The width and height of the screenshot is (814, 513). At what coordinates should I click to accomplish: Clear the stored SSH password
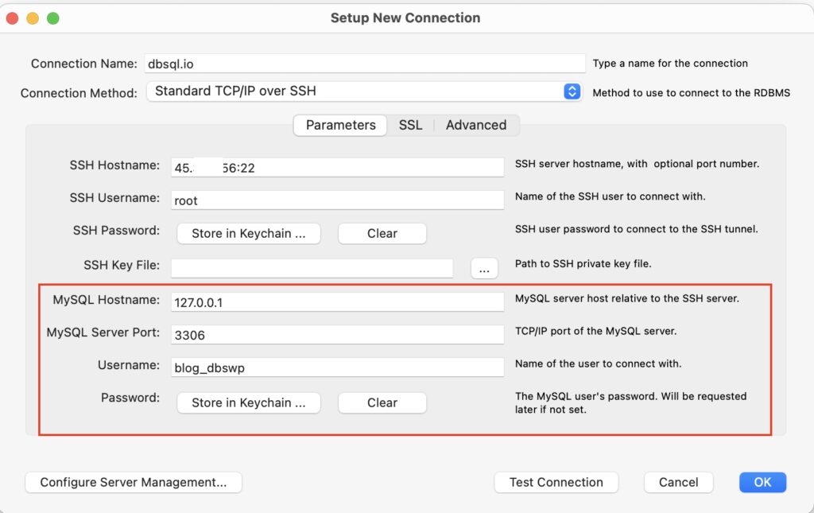pyautogui.click(x=382, y=233)
